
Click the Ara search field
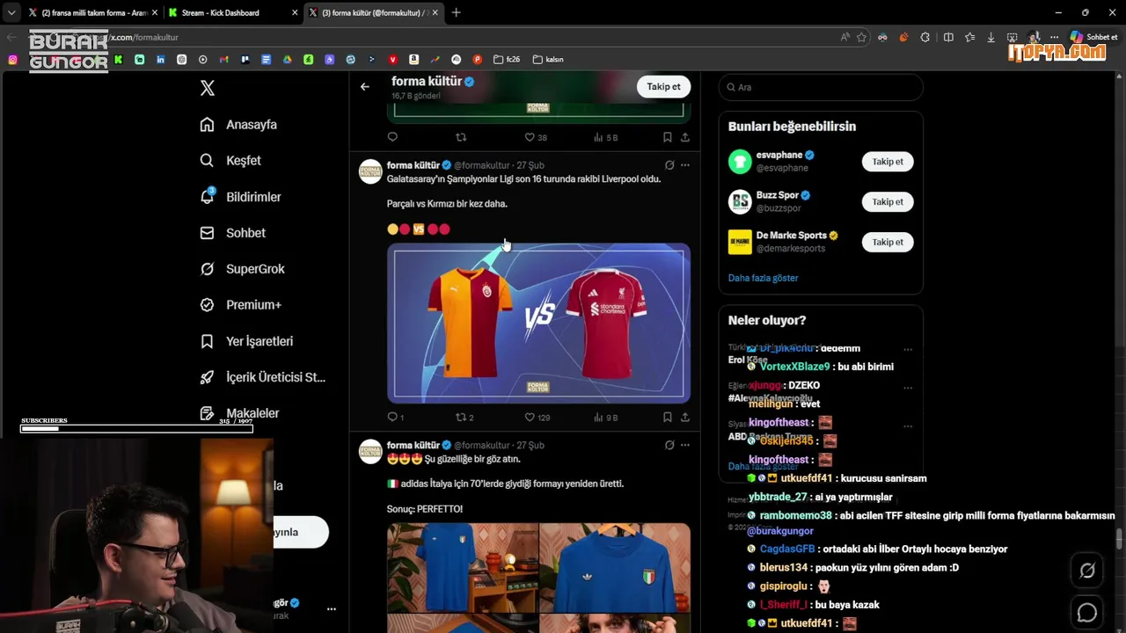821,87
